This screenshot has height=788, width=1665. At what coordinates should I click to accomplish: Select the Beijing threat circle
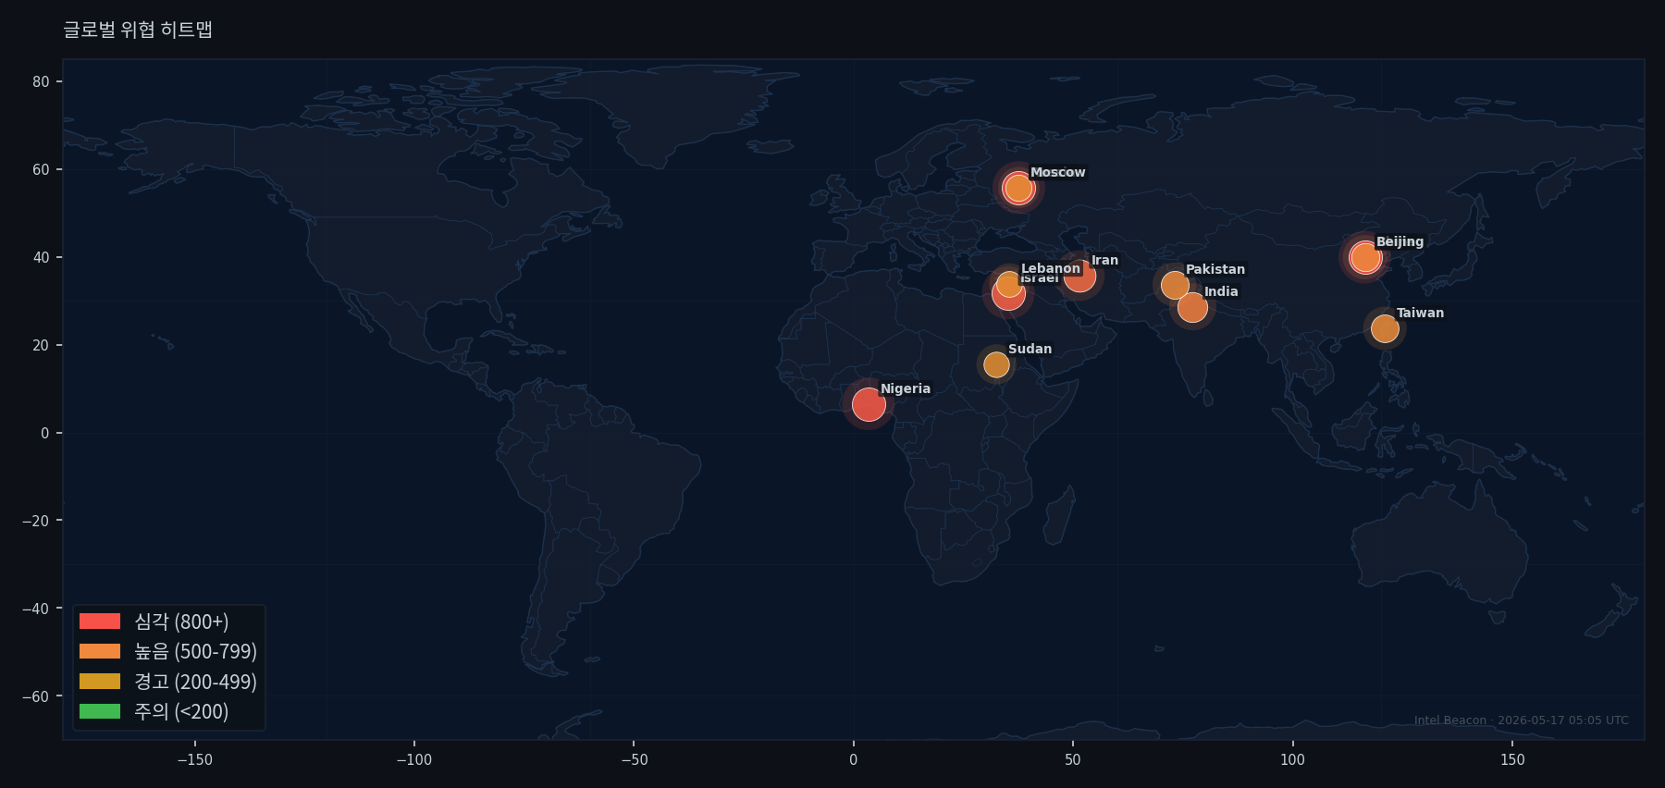pos(1365,257)
